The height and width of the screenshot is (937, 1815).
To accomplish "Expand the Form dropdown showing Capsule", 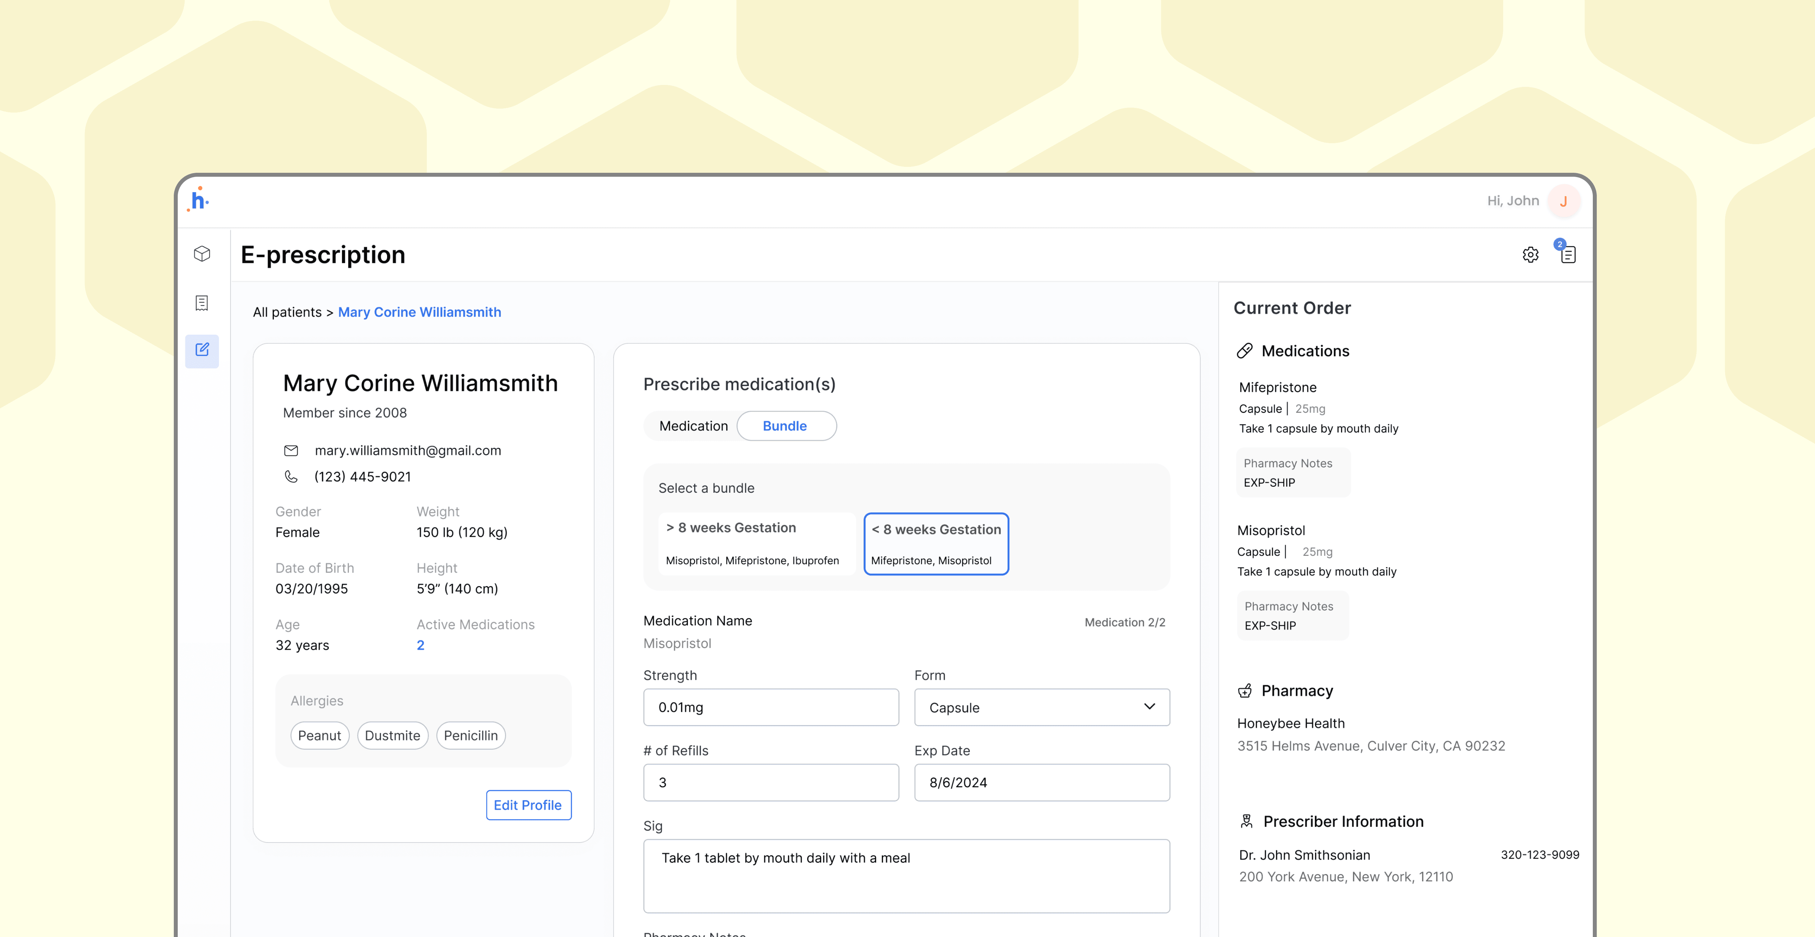I will pos(1042,707).
